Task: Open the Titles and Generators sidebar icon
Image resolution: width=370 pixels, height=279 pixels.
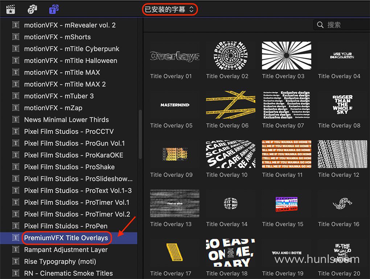Action: (54, 9)
